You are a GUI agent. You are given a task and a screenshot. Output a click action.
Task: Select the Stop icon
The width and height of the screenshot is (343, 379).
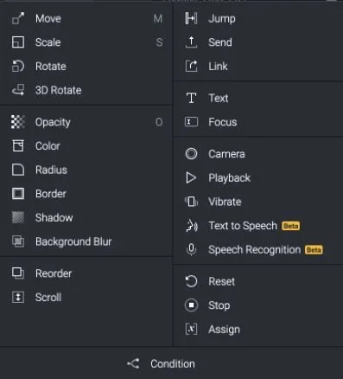tap(191, 305)
